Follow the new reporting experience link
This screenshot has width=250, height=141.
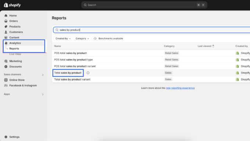pos(180,88)
